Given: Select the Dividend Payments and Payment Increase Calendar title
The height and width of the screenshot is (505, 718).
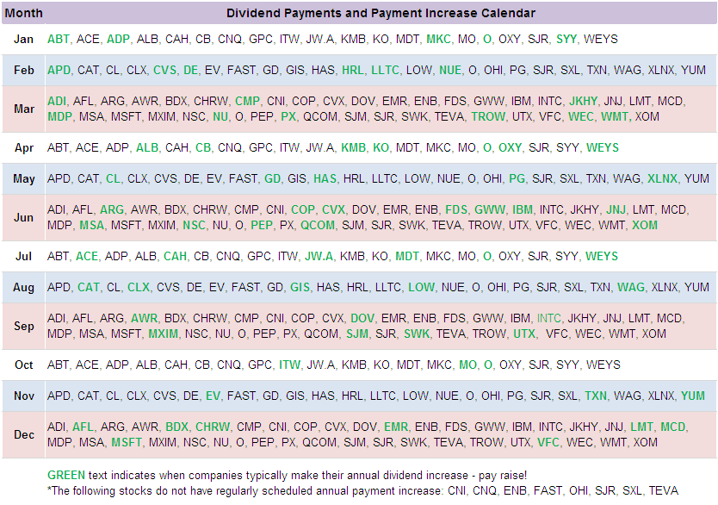Looking at the screenshot, I should (381, 13).
